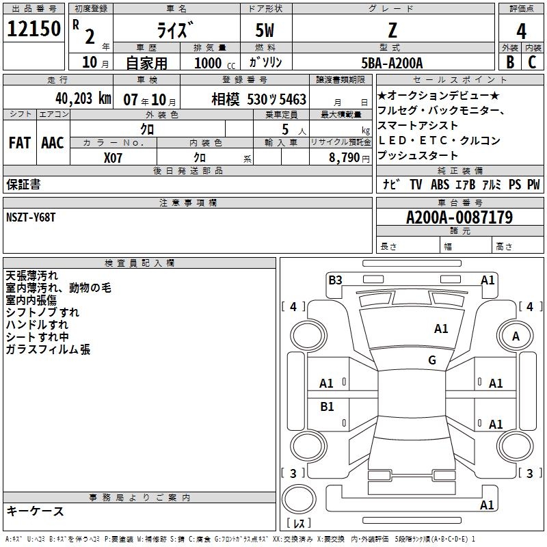Select office notice "キーケース"
Image resolution: width=547 pixels, height=547 pixels.
[36, 511]
